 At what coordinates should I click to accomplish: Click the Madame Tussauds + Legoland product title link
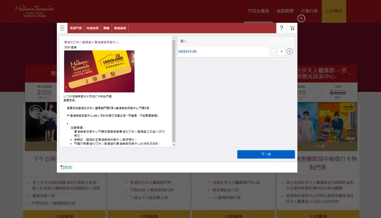click(91, 43)
